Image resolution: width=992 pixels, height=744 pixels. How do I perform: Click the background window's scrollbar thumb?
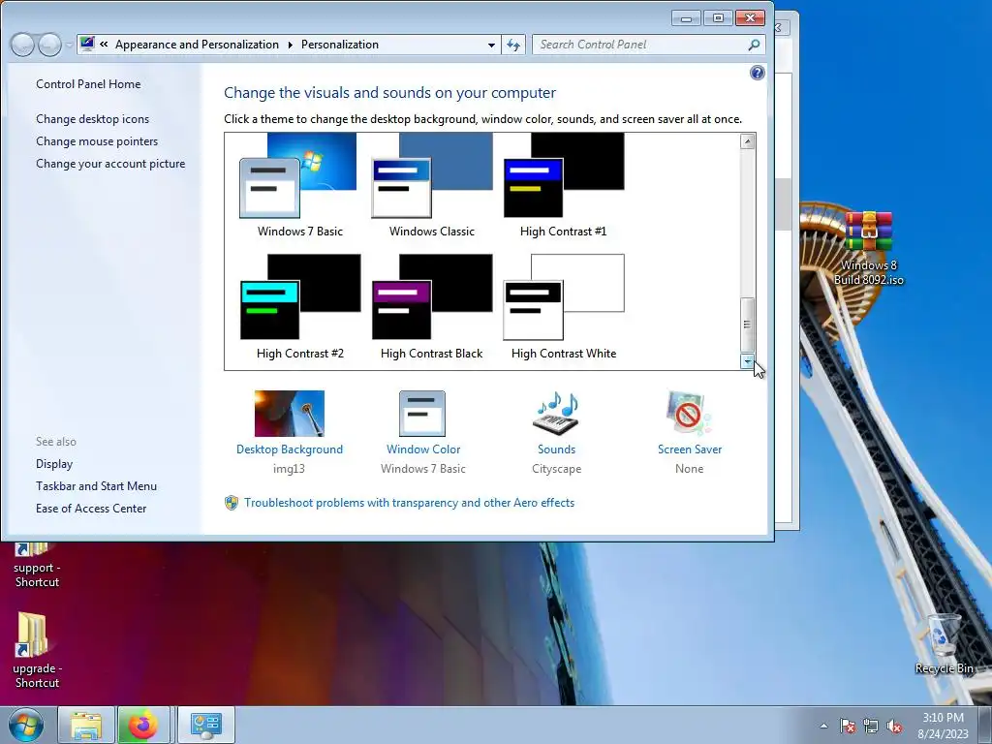tap(783, 203)
